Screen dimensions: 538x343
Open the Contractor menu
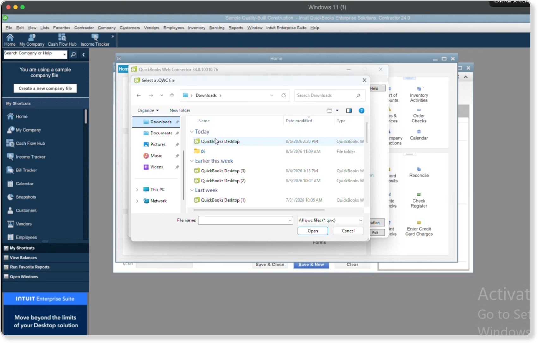84,28
